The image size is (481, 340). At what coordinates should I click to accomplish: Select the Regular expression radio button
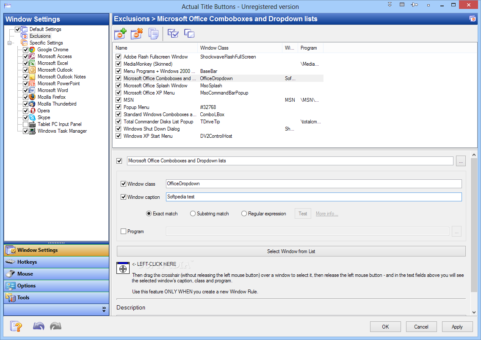pos(244,214)
